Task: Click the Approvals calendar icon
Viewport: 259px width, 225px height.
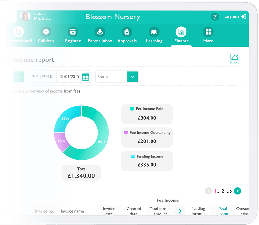Action: coord(127,32)
